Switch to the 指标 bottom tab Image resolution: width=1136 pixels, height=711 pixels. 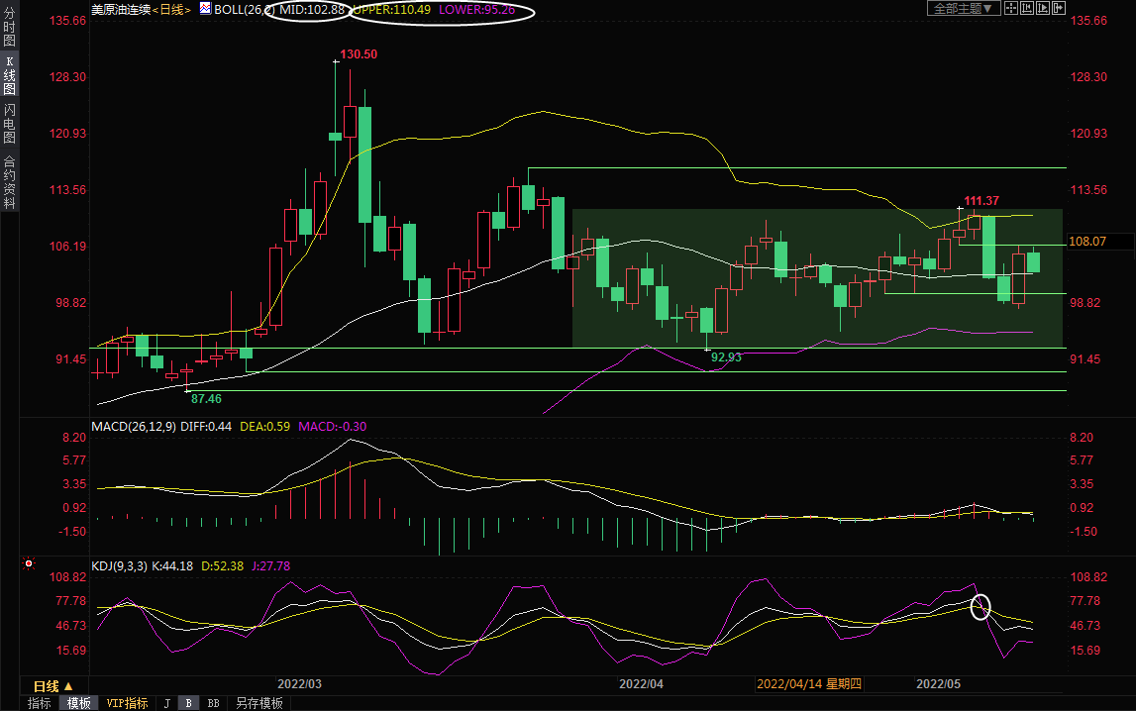click(40, 703)
